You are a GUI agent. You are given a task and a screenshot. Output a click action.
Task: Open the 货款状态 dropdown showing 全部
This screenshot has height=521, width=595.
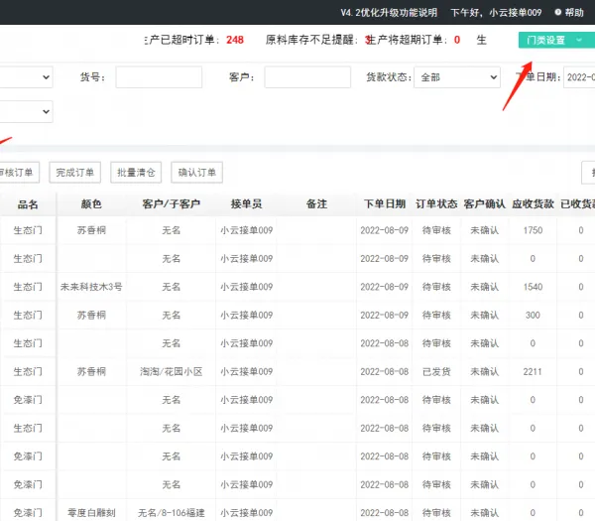pyautogui.click(x=457, y=77)
